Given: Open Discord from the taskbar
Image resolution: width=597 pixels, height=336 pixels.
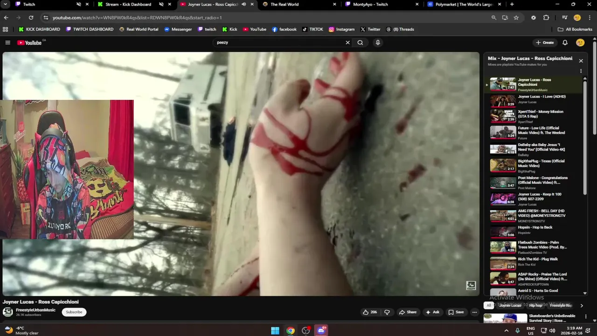Looking at the screenshot, I should pos(321,330).
